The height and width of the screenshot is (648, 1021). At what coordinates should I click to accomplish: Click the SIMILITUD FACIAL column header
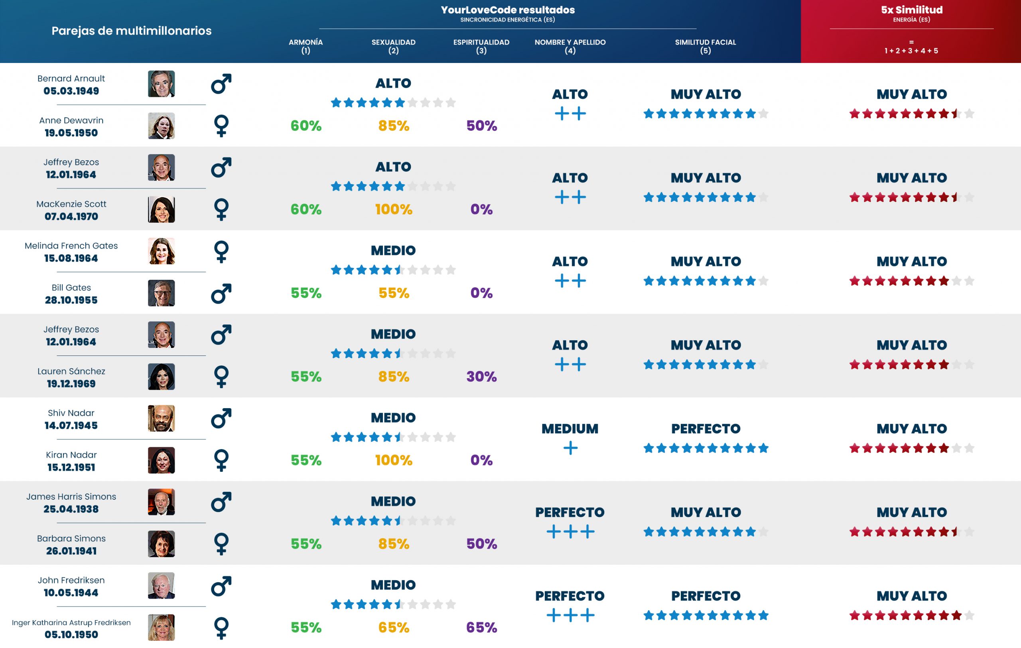pyautogui.click(x=705, y=46)
